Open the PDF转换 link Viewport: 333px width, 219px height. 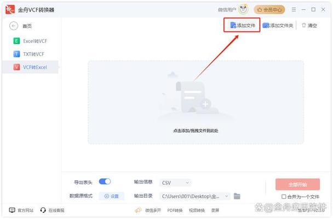click(175, 210)
